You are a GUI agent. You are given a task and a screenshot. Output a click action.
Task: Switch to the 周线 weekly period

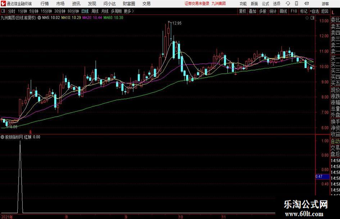[x=95, y=11]
